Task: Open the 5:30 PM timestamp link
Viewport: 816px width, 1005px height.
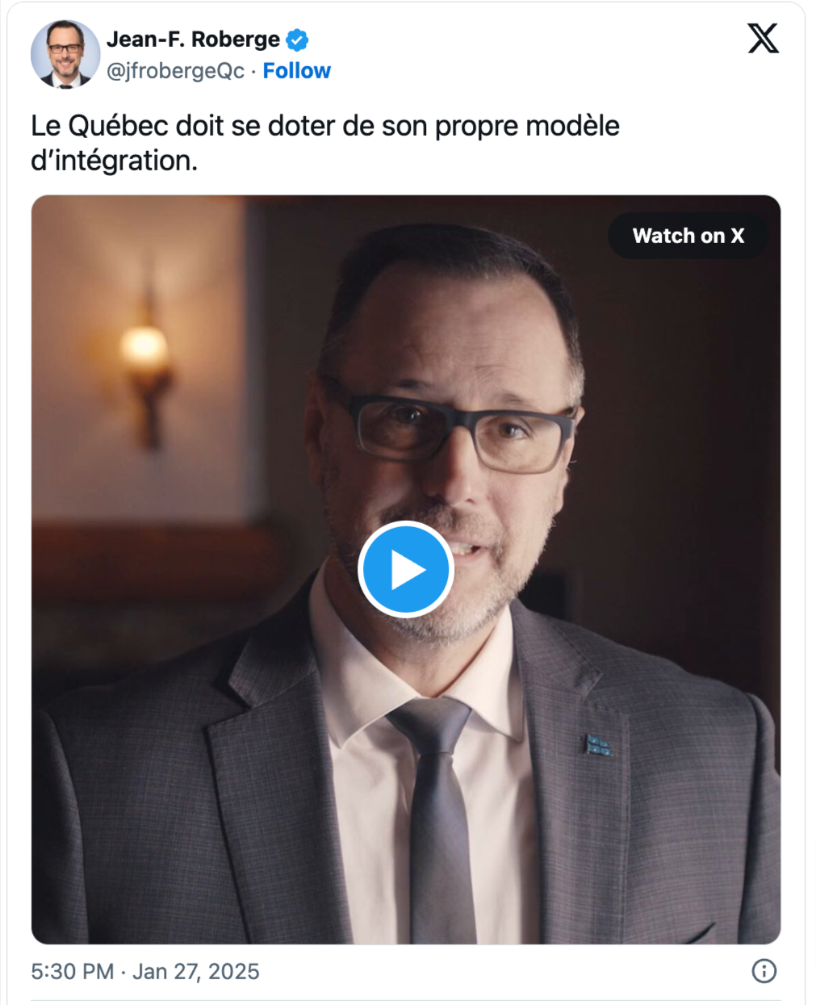Action: (73, 971)
